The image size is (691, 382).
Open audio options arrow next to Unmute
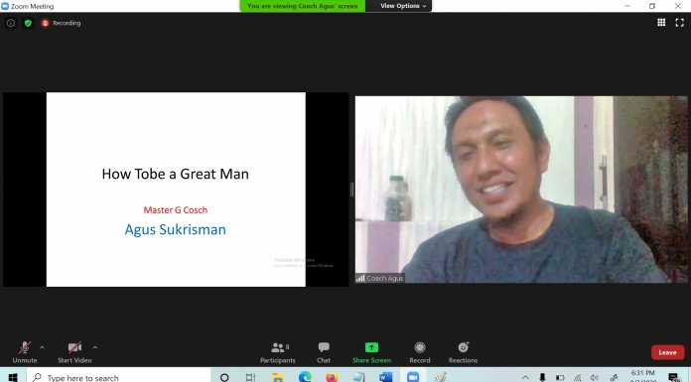click(x=42, y=347)
